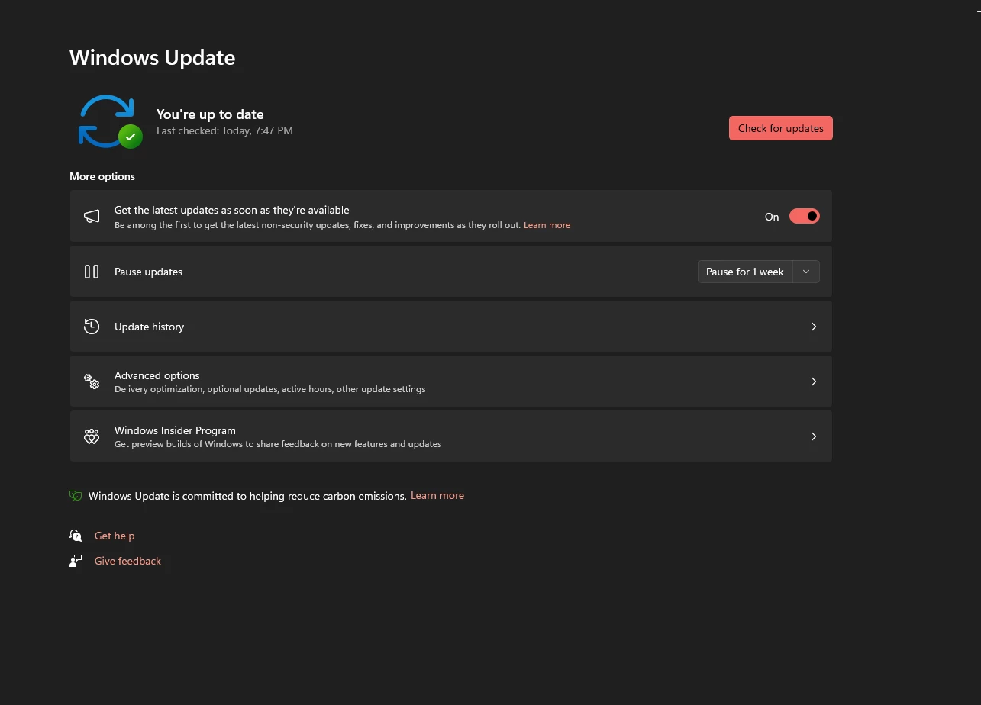Open the Give feedback link
Viewport: 981px width, 705px height.
[x=127, y=561]
